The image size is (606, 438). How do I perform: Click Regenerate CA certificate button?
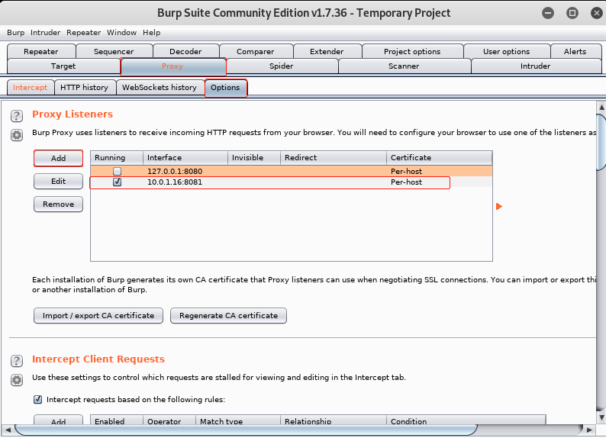(228, 315)
